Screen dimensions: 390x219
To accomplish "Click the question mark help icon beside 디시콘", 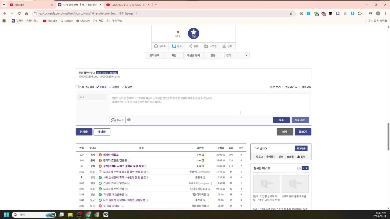I will point(129,120).
